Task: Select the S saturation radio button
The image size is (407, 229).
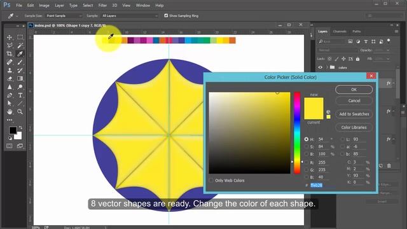Action: 307,147
